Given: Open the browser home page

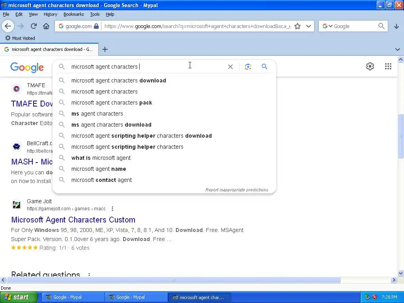Looking at the screenshot, I should [x=46, y=26].
